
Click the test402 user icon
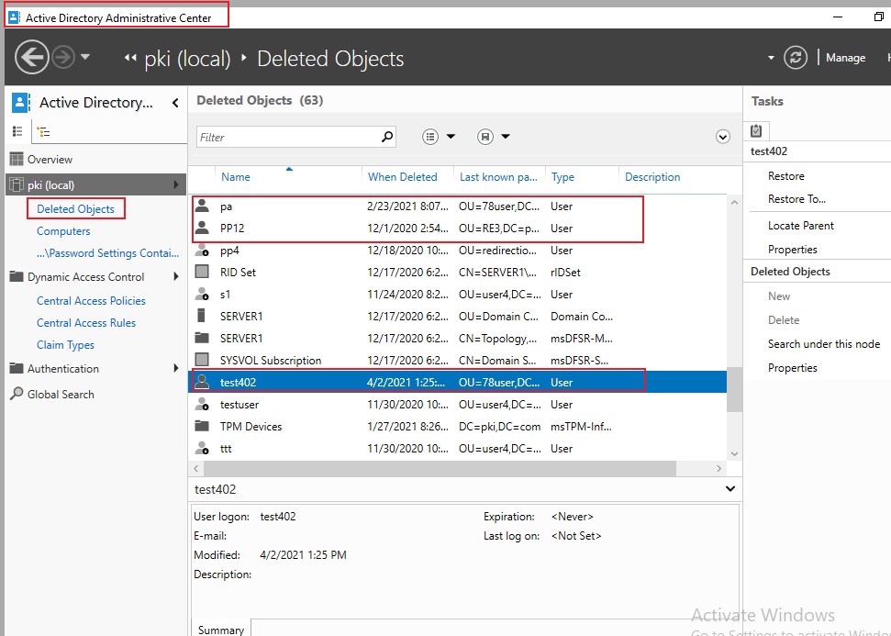[202, 382]
